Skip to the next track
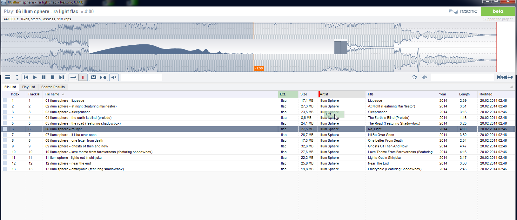 tap(62, 77)
